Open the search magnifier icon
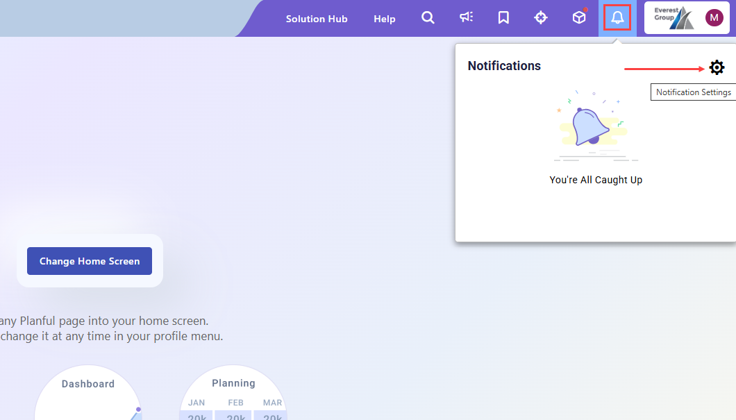Screen dimensions: 736x420 point(428,18)
